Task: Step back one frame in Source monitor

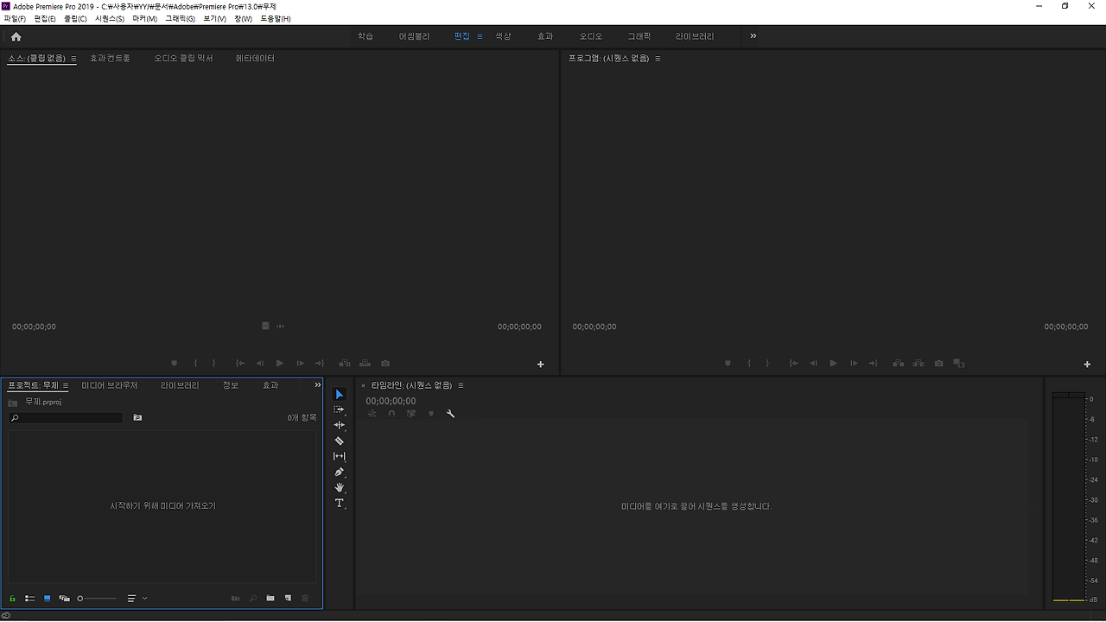Action: coord(259,364)
